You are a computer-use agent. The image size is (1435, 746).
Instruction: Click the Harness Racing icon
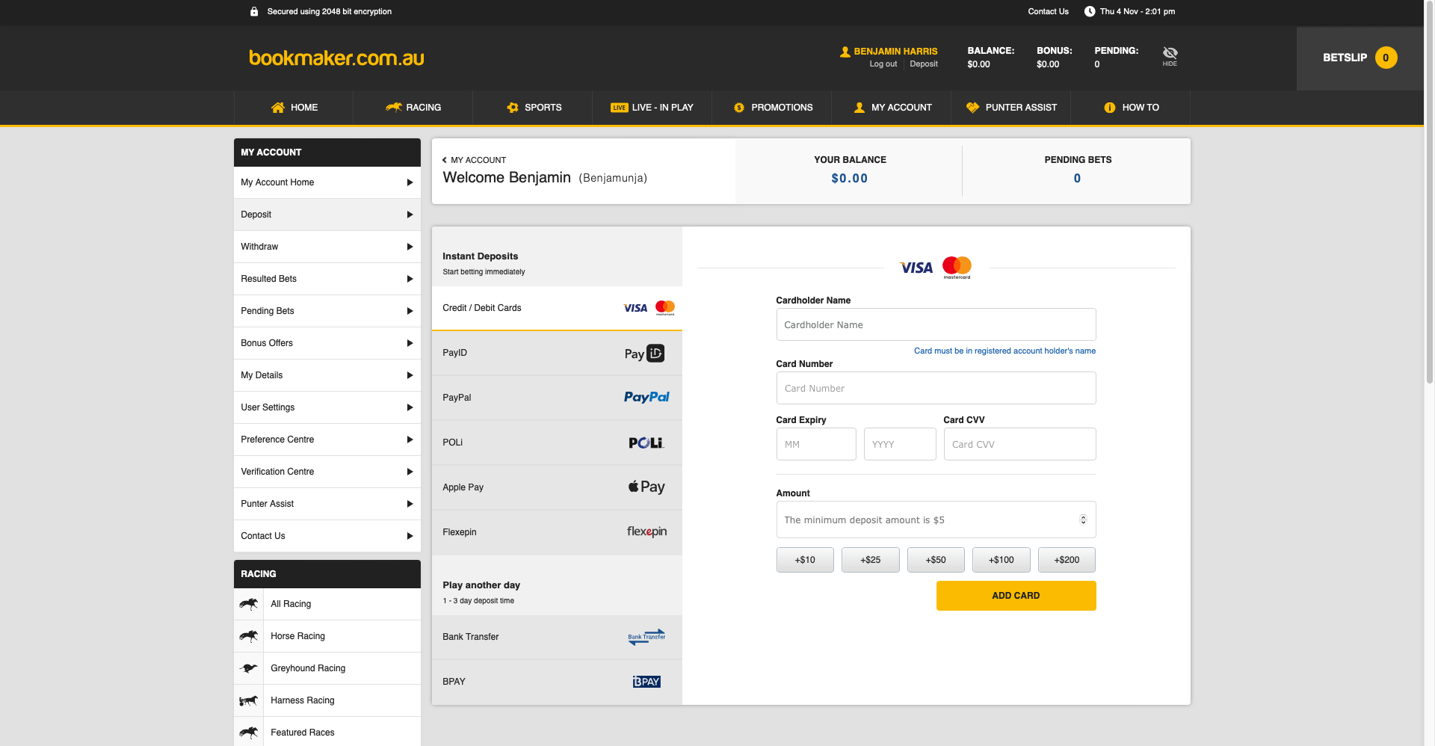[249, 700]
